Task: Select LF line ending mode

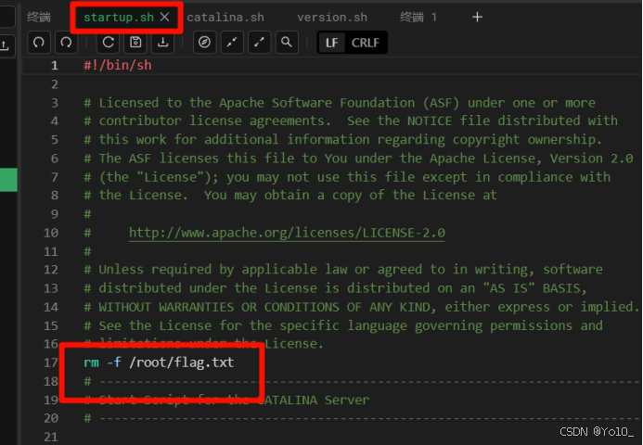Action: 332,43
